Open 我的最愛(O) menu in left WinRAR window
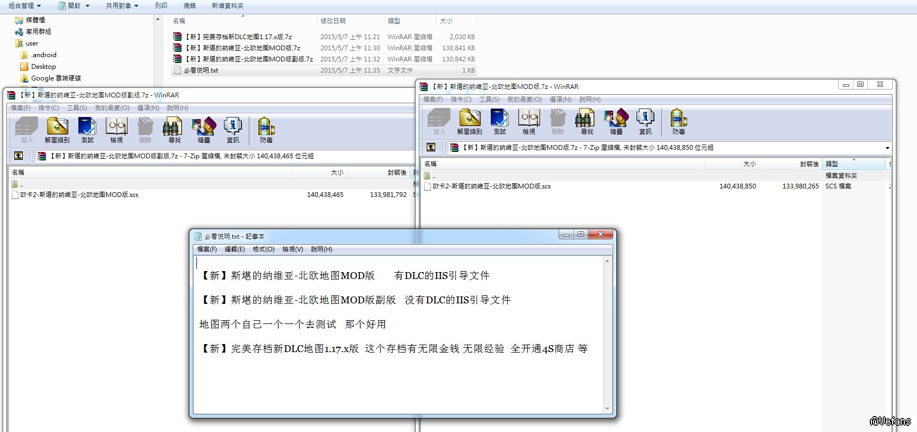 pyautogui.click(x=112, y=108)
